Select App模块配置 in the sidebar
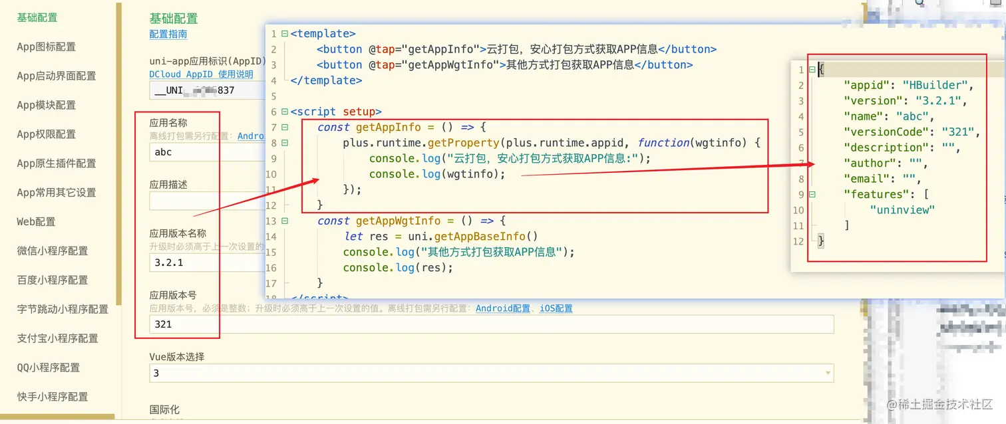 tap(46, 105)
